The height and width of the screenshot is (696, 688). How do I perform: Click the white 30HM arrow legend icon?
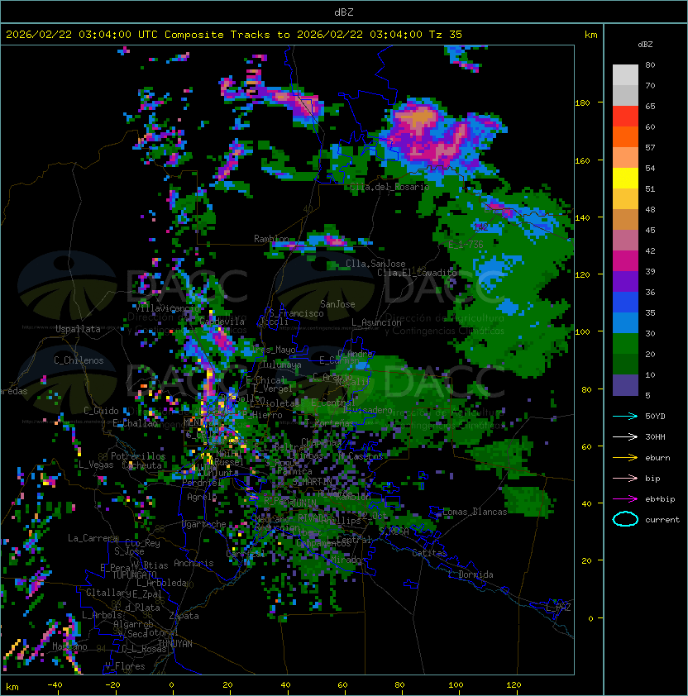[625, 436]
